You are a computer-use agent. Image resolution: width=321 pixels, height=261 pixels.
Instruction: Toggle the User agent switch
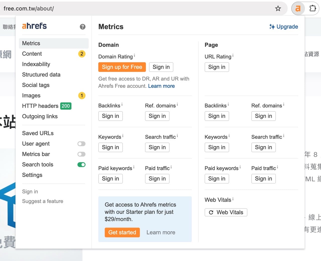tap(82, 144)
